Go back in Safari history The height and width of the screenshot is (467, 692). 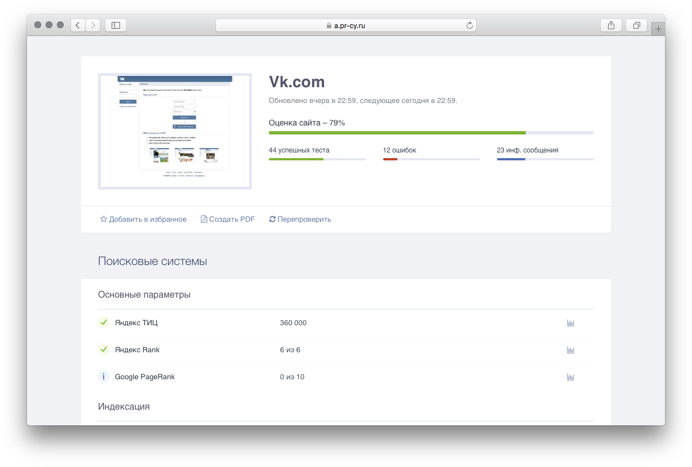78,25
